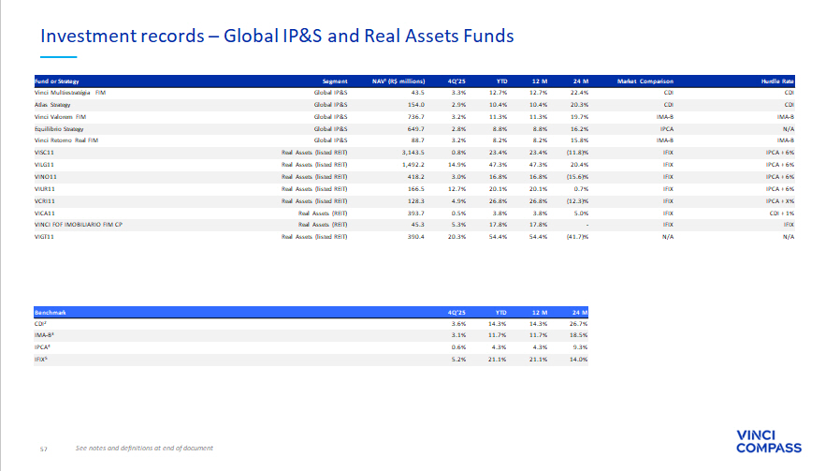840x471 pixels.
Task: Click the "NAV (R$ millions)" column header
Action: pyautogui.click(x=398, y=81)
